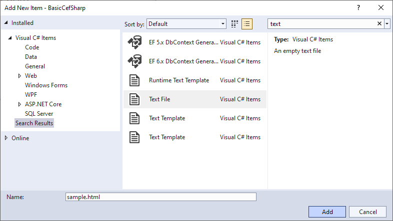This screenshot has width=393, height=221.
Task: Click the Runtime Text Template file icon
Action: (x=135, y=80)
